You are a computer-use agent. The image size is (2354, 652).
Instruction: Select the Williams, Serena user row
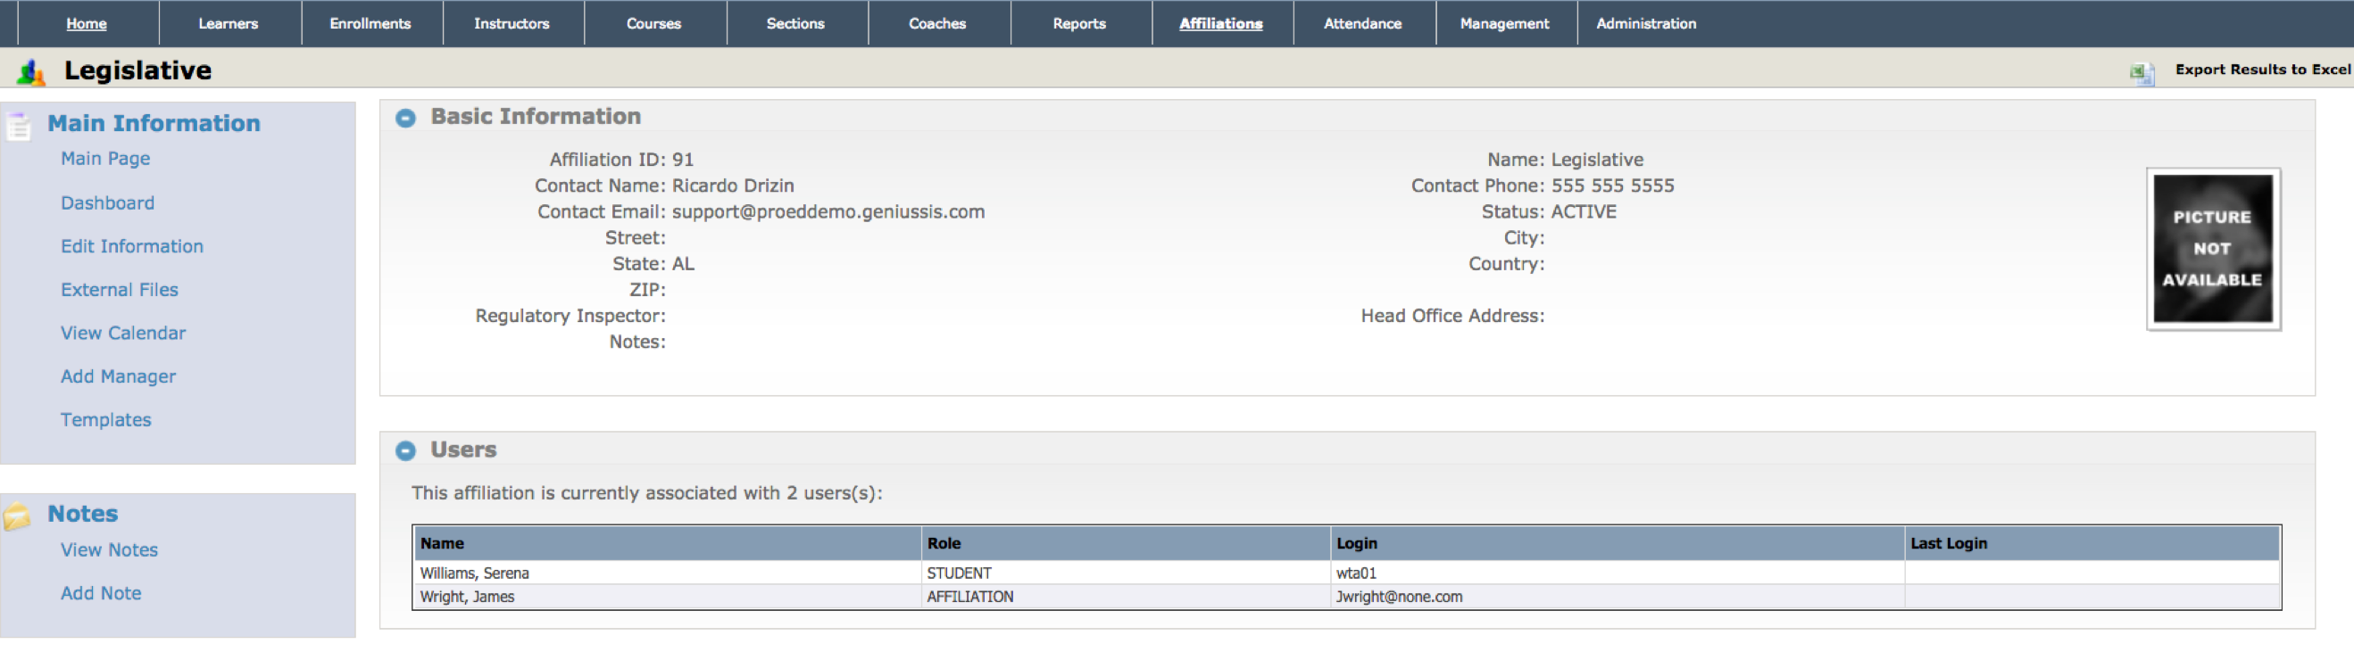pos(474,574)
